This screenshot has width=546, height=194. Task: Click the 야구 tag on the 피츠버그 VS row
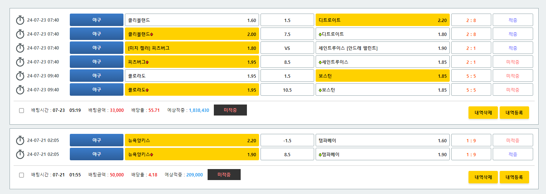tap(97, 48)
